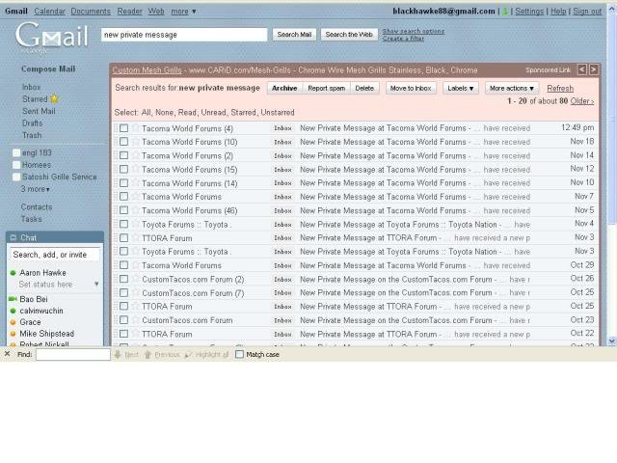
Task: Click Grace orange status dot
Action: click(13, 322)
